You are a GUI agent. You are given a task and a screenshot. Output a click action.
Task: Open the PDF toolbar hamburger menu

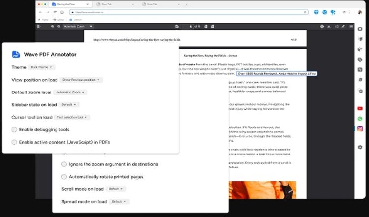tap(351, 27)
